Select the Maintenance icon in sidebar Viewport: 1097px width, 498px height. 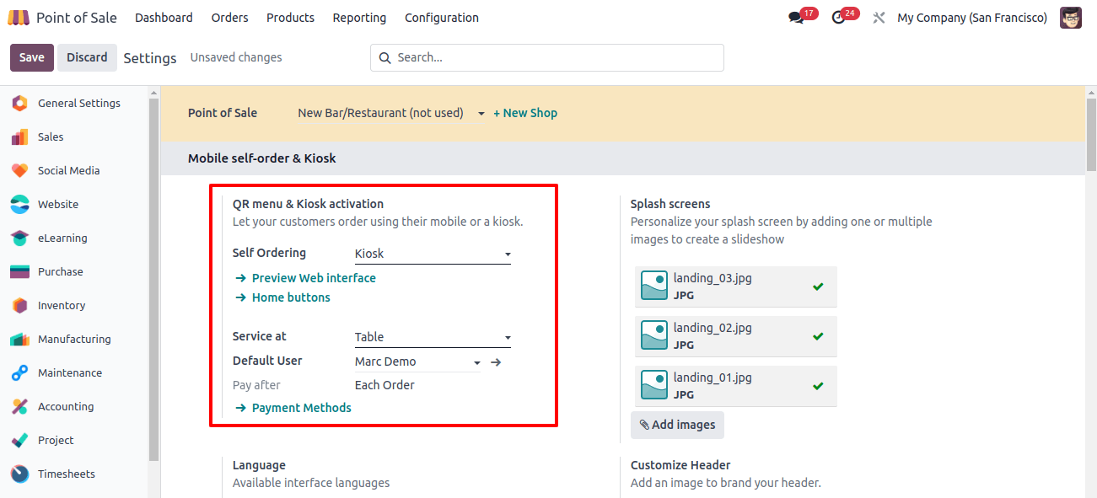(x=20, y=373)
